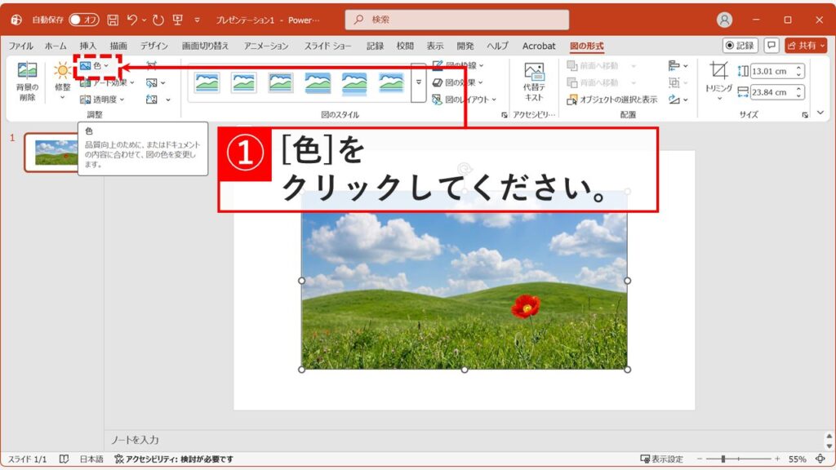Select the トリミング (Crop) tool
836x470 pixels.
point(718,82)
